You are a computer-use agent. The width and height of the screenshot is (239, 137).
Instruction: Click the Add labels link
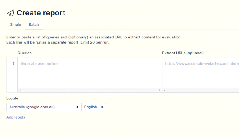tap(16, 117)
